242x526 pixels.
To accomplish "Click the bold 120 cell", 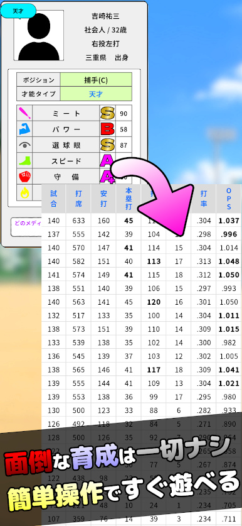I will (154, 302).
